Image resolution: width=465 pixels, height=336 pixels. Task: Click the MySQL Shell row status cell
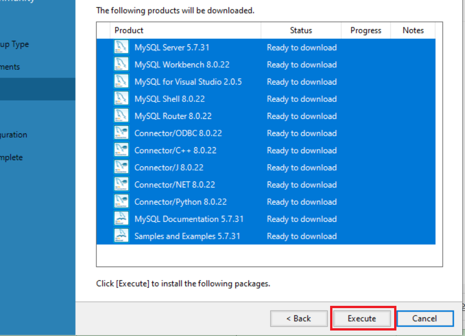click(x=302, y=99)
